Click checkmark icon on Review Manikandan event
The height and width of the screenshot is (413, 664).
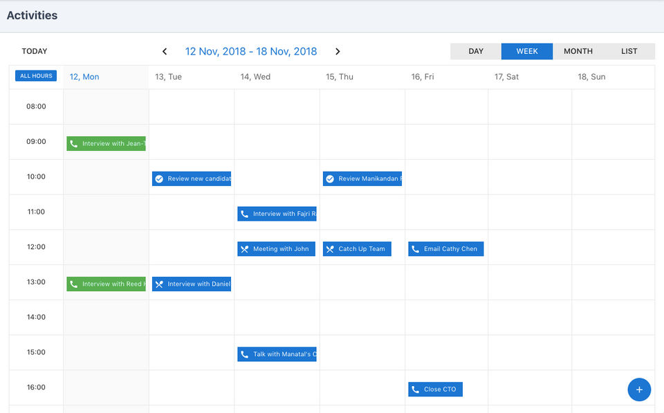(330, 178)
